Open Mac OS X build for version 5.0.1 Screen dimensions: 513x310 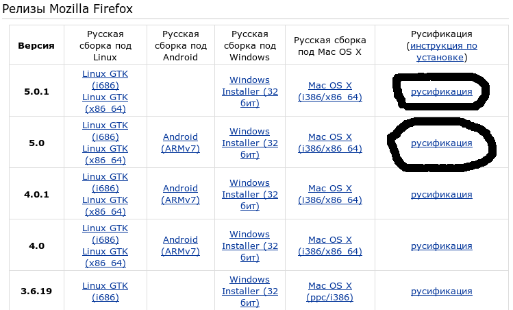[x=329, y=91]
